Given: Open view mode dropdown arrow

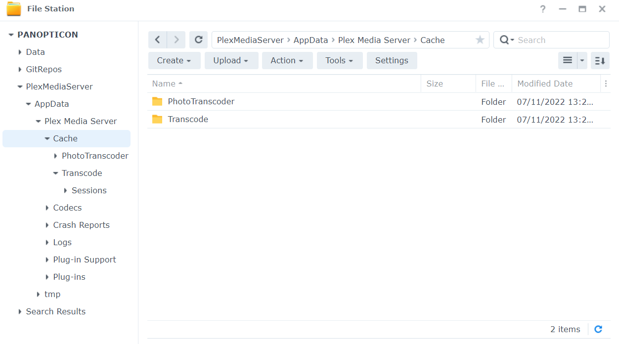Looking at the screenshot, I should 582,60.
